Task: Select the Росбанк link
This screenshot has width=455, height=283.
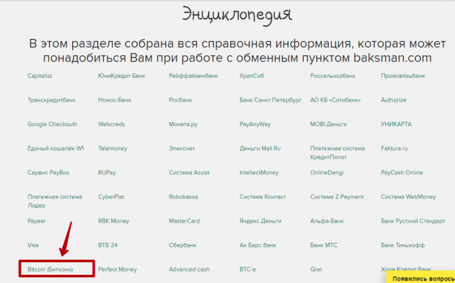Action: coord(180,100)
